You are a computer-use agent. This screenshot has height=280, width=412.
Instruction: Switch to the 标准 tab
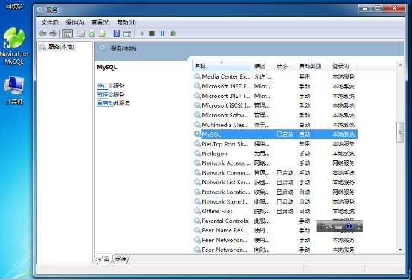click(x=120, y=259)
